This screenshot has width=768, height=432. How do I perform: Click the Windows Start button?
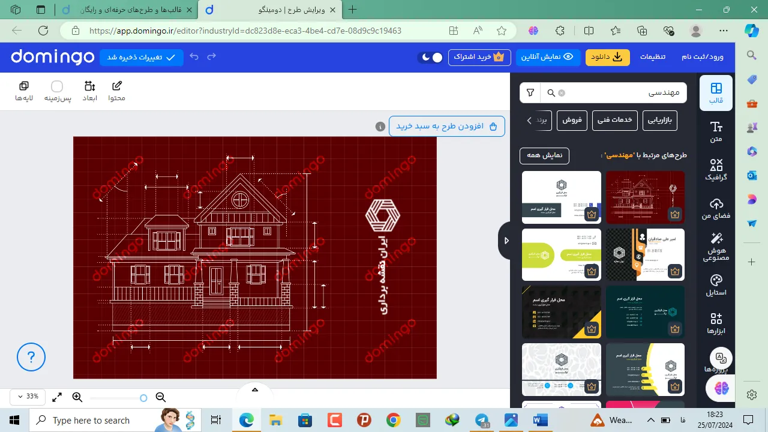pyautogui.click(x=14, y=420)
